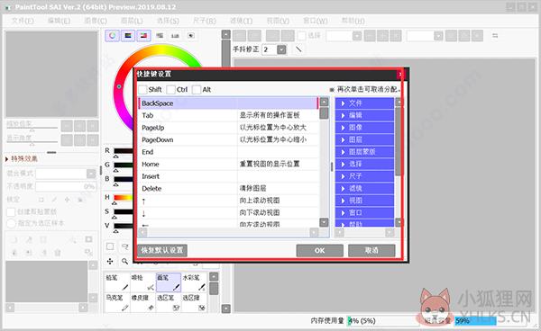Expand the 窗口 shortcut category
541x331 pixels.
point(364,213)
